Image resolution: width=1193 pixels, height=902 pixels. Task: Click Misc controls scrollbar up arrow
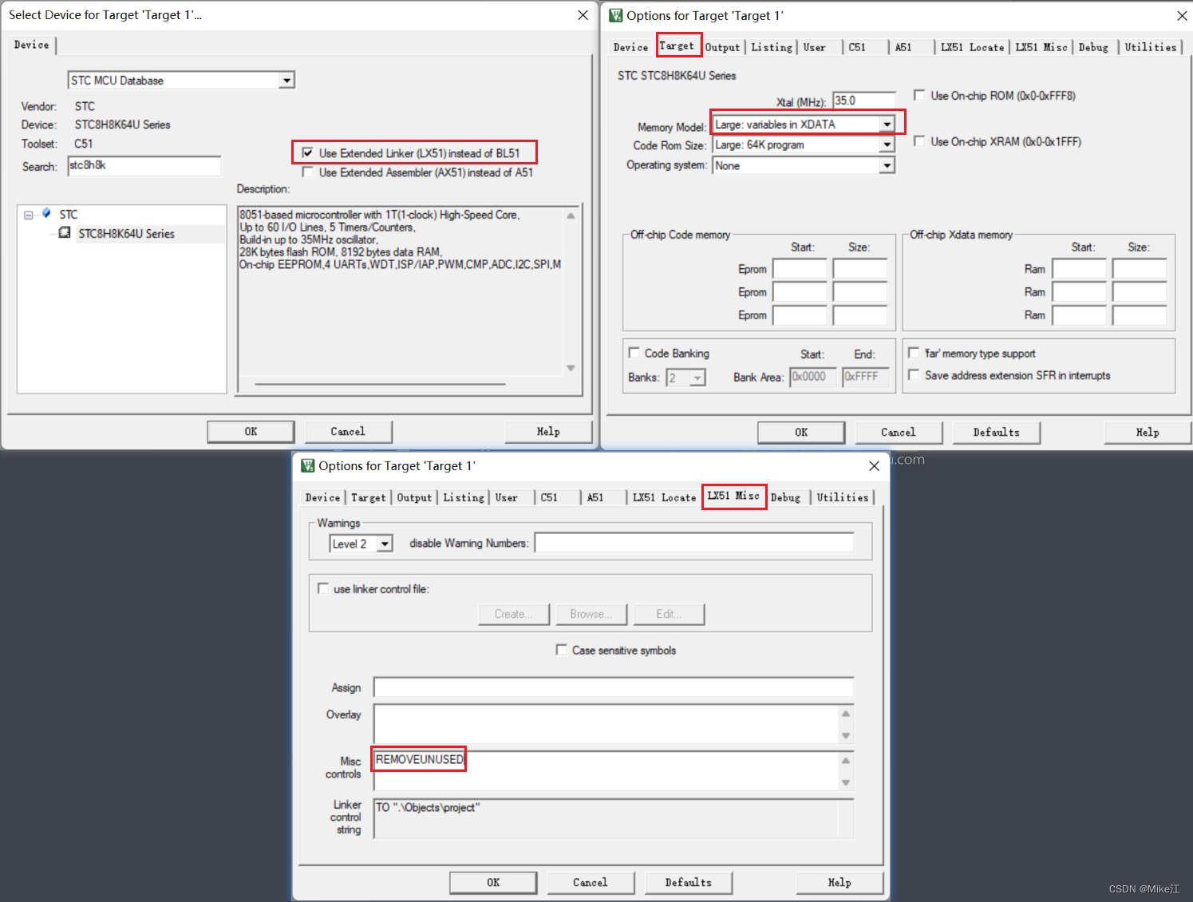tap(846, 760)
